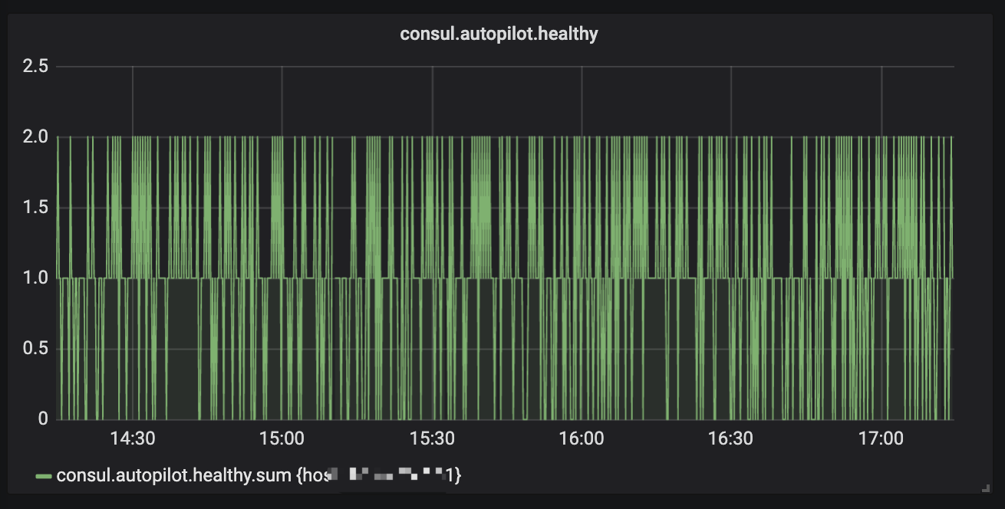This screenshot has width=1005, height=509.
Task: Click the 16:30 time axis label
Action: point(731,439)
